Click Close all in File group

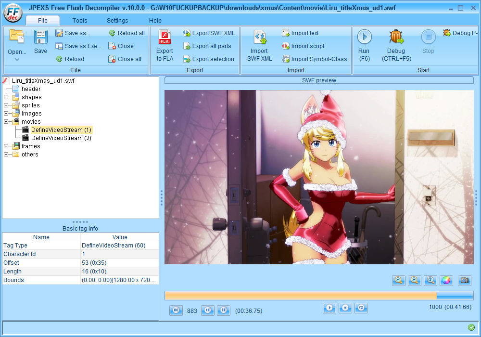125,59
